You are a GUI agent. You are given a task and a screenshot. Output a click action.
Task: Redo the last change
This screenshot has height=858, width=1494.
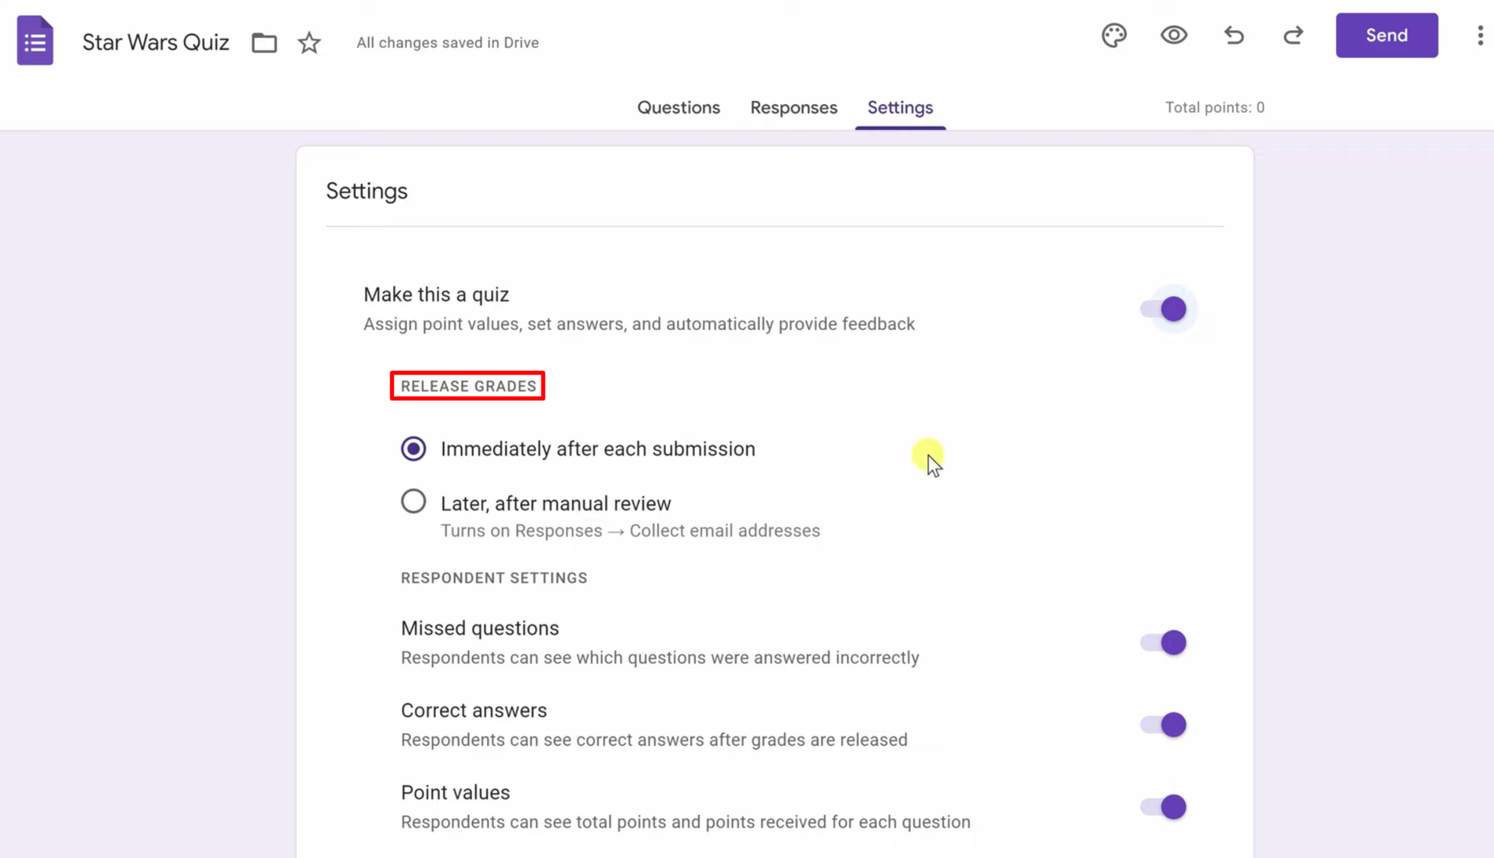point(1293,36)
